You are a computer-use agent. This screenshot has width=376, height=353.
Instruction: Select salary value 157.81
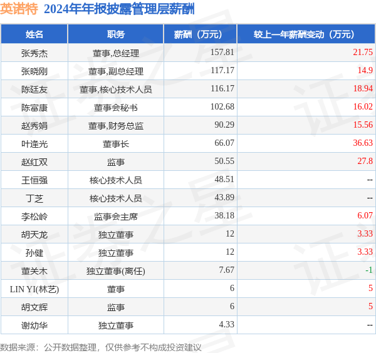[x=222, y=52]
